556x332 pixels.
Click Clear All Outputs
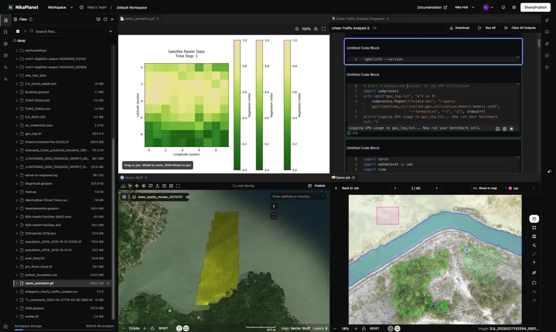(520, 28)
